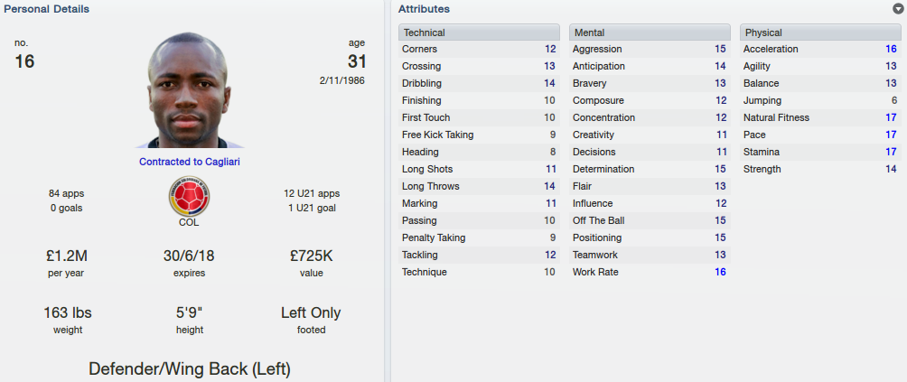
Task: Select the Physical attributes column header
Action: click(820, 33)
